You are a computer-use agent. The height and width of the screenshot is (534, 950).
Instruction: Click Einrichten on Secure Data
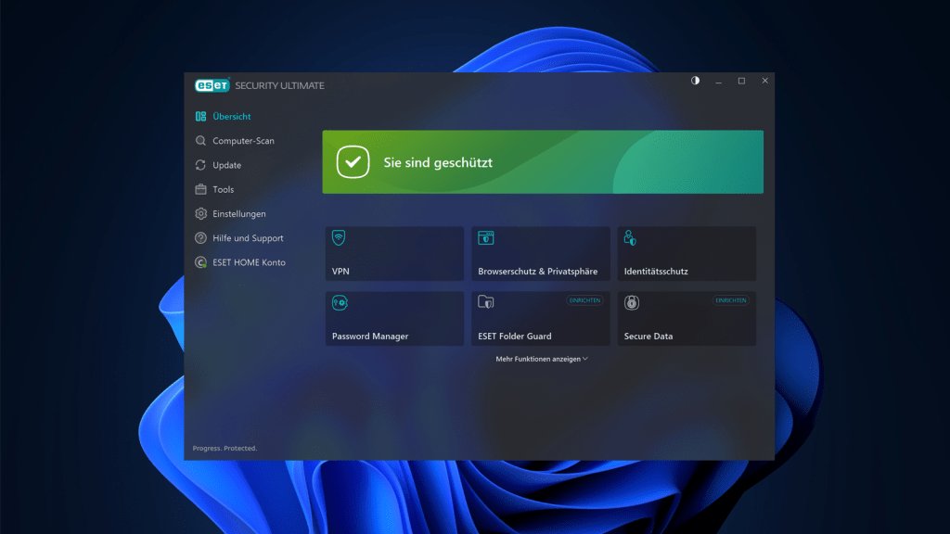tap(731, 300)
